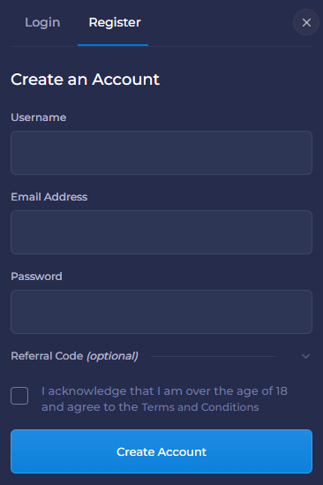Viewport: 323px width, 485px height.
Task: Expand Referral Code using the chevron arrow
Action: coord(305,356)
